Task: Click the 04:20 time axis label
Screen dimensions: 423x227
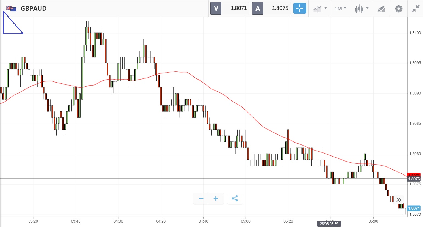Action: pyautogui.click(x=161, y=221)
